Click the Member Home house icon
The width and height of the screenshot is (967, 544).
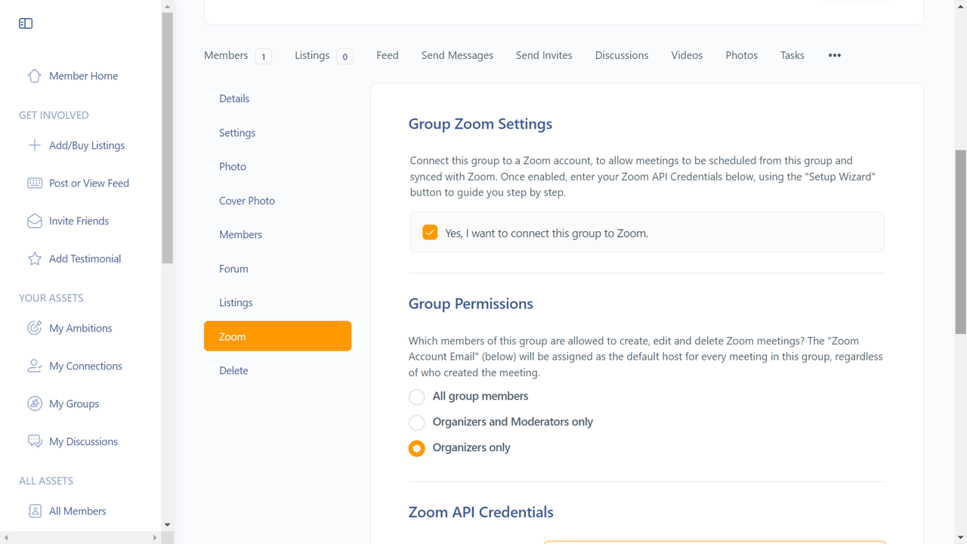coord(35,76)
